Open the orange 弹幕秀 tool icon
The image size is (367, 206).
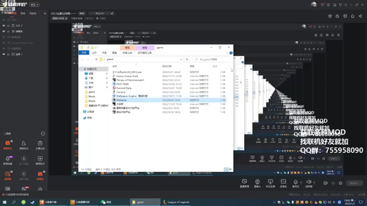pyautogui.click(x=40, y=175)
